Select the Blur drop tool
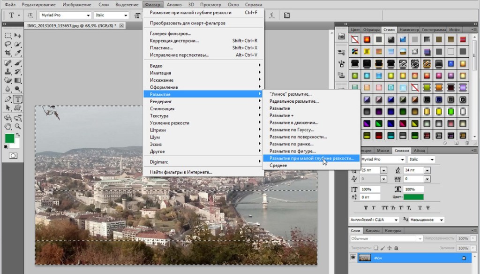Screen dimensions: 480x274 [x=8, y=89]
